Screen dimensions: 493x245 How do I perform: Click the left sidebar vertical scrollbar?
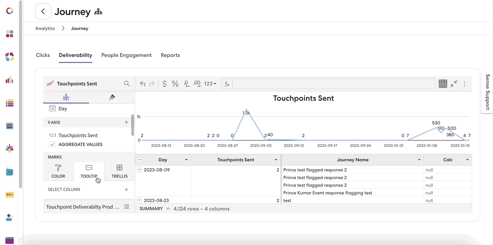coord(21,94)
